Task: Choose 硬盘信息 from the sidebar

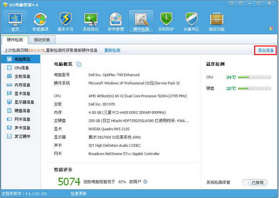Action: pos(22,111)
